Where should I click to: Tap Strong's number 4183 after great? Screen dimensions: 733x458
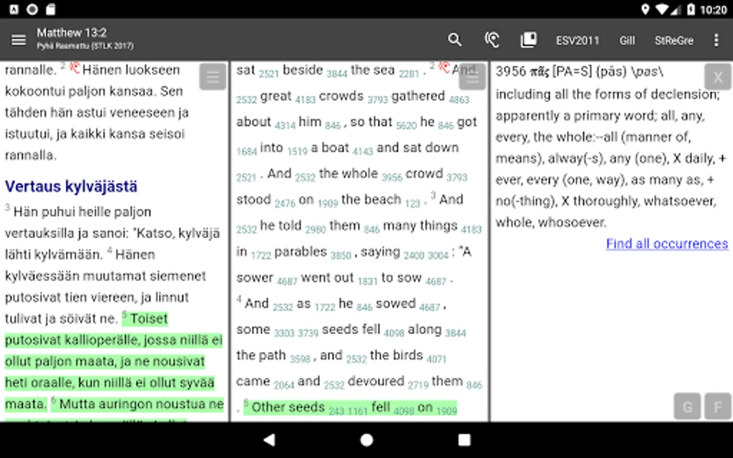pos(305,100)
